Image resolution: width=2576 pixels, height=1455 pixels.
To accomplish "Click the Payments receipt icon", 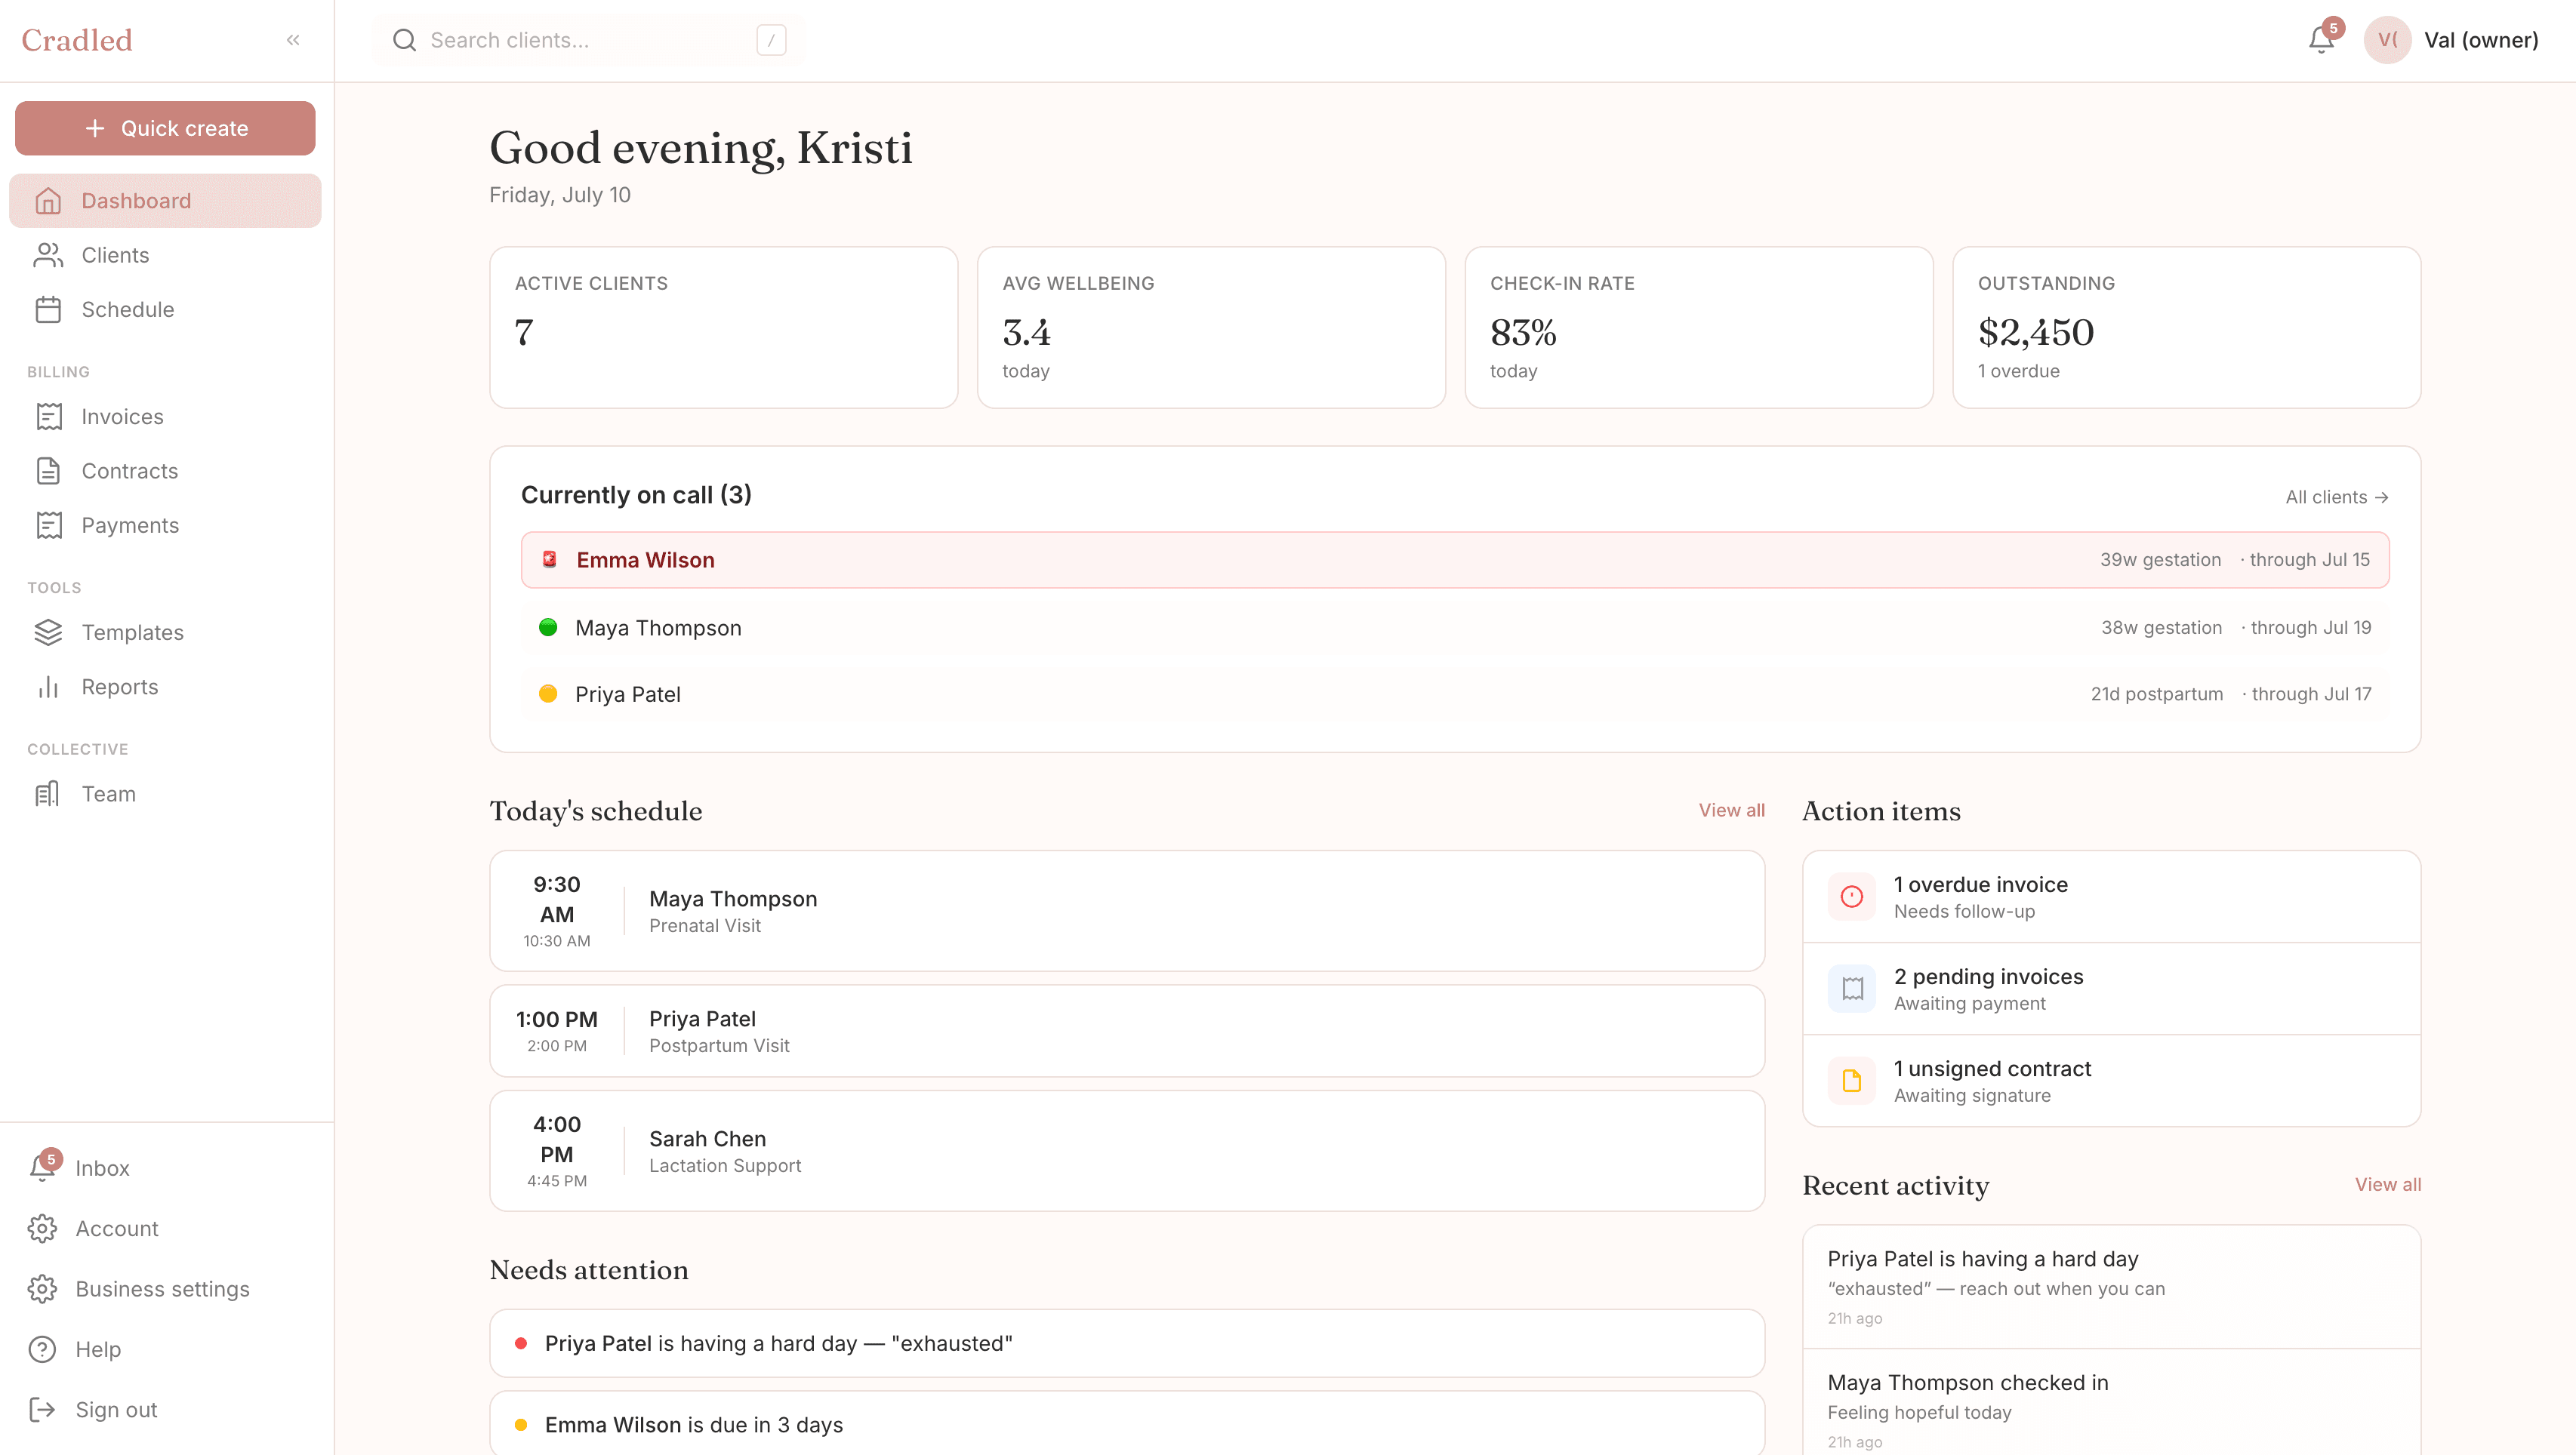I will click(48, 526).
